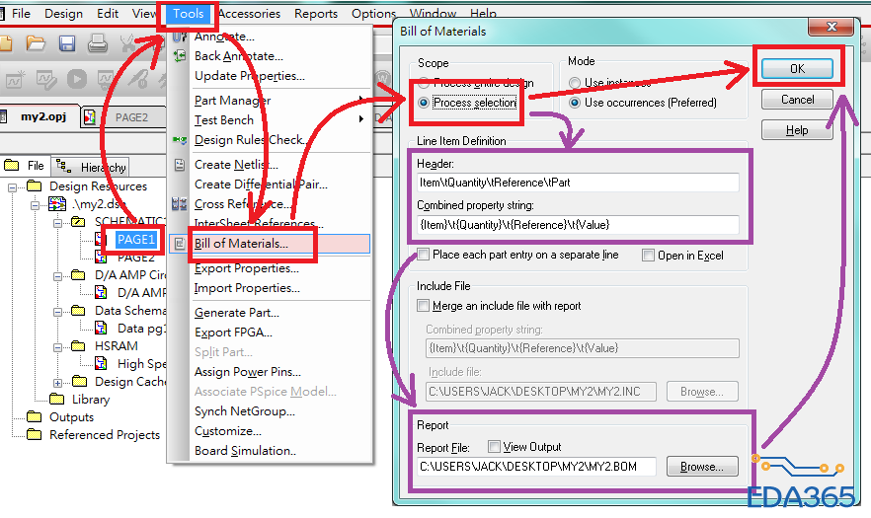Screen dimensions: 871x518
Task: Check Merge an include file with report
Action: coord(424,305)
